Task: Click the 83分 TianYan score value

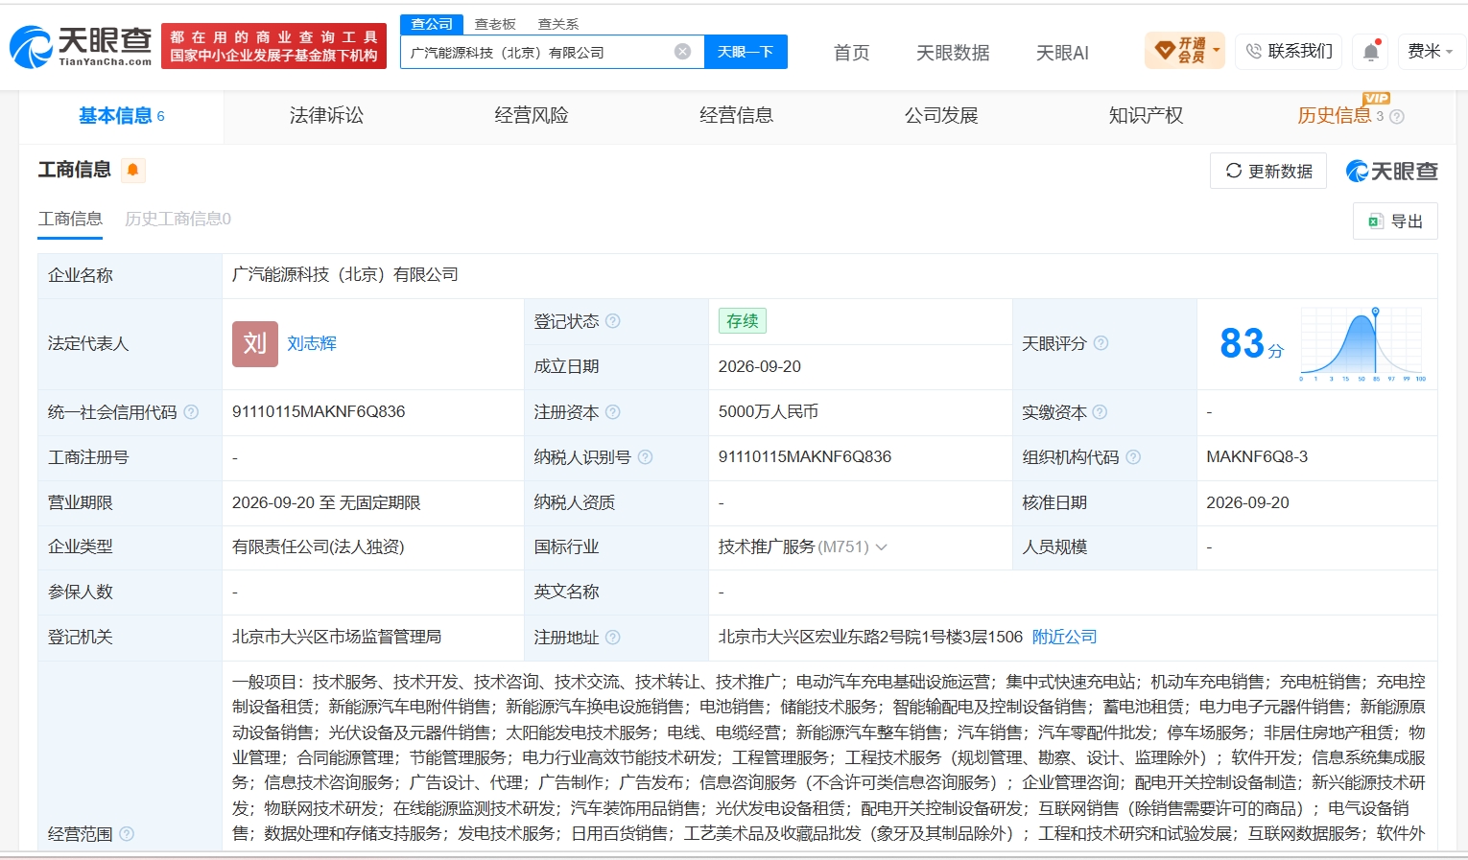Action: pyautogui.click(x=1251, y=343)
